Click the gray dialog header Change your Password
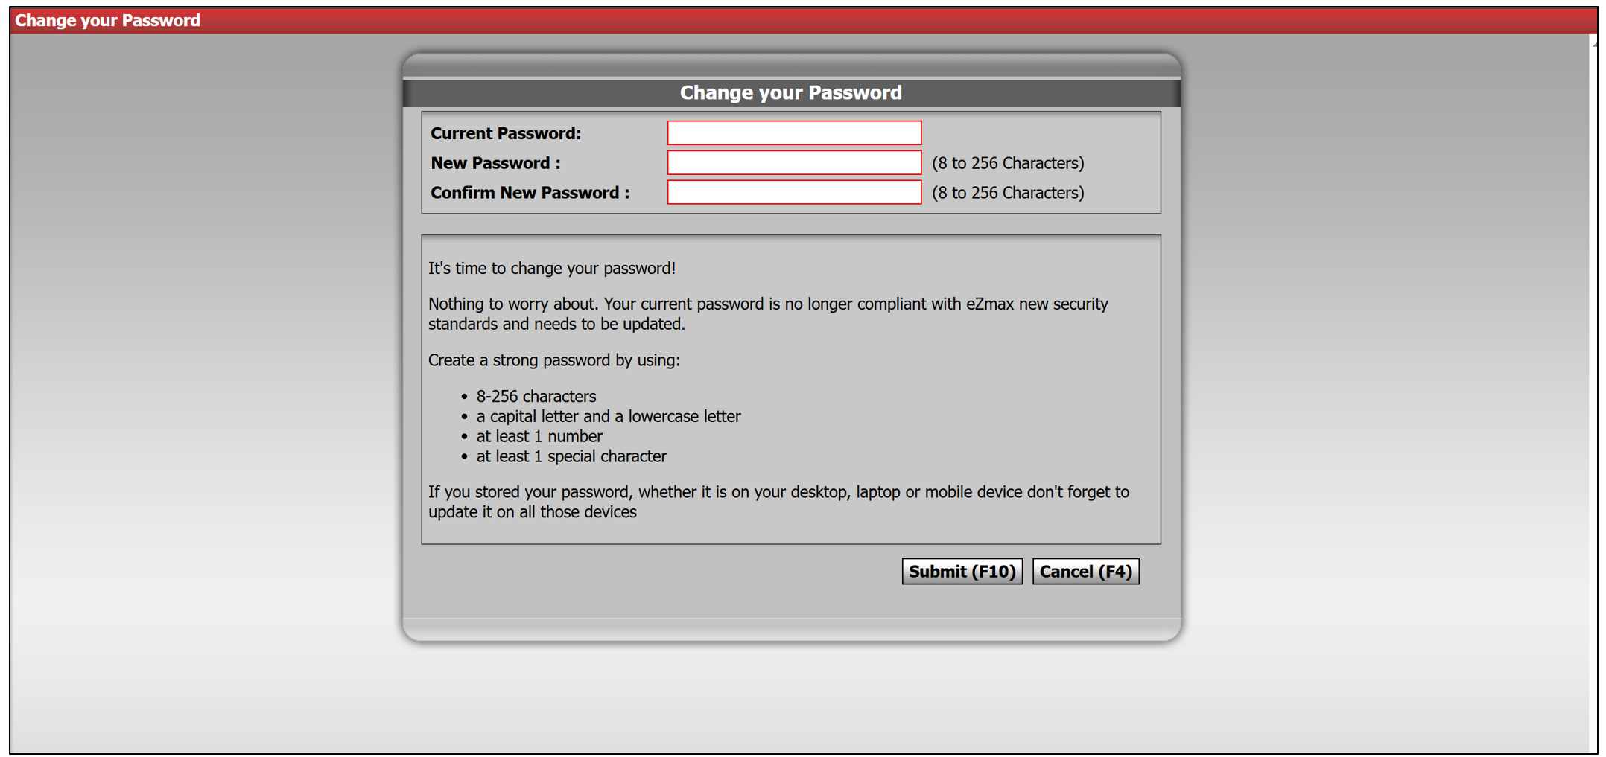1606x757 pixels. pos(791,92)
